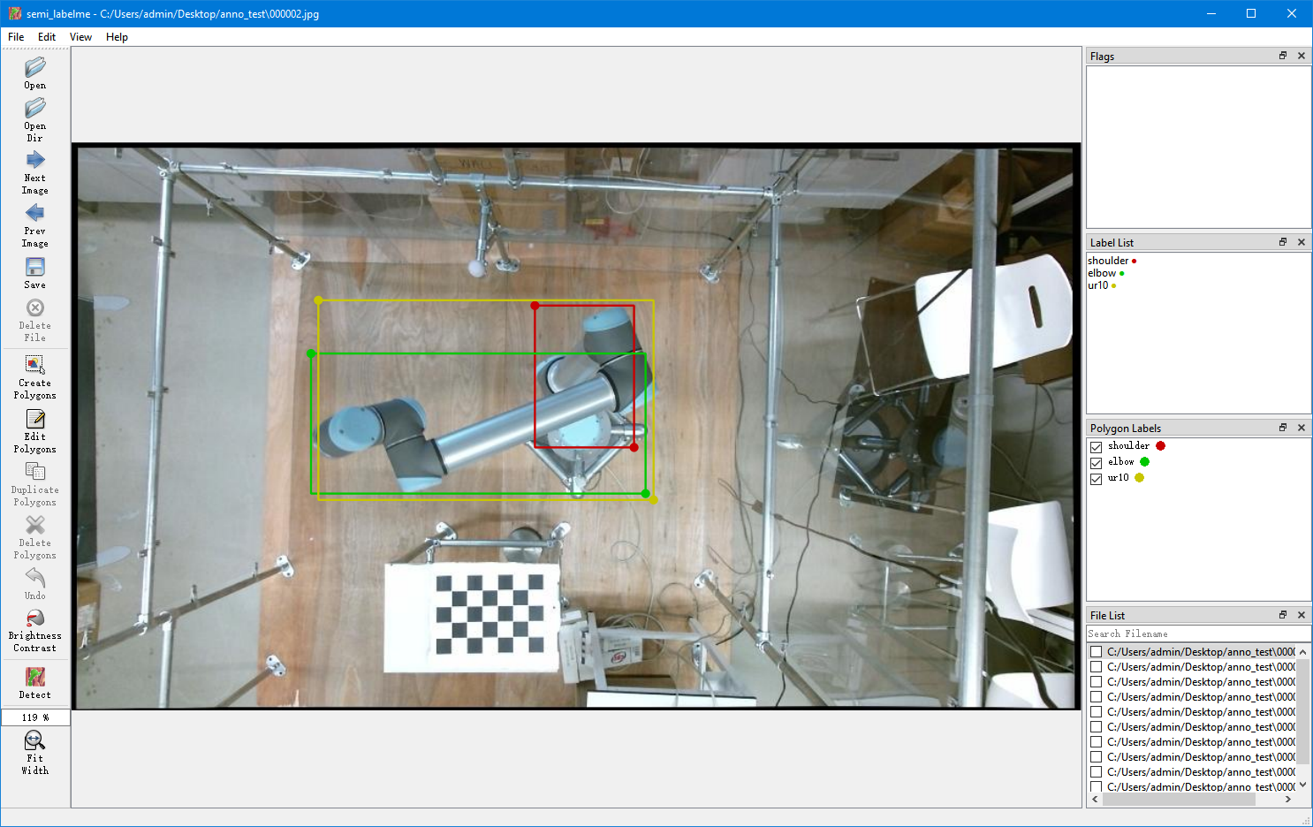Float the Label List panel

click(1283, 242)
